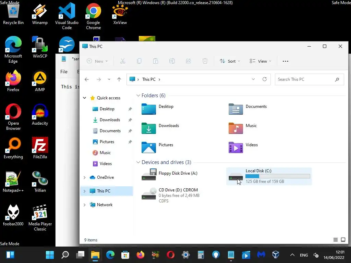Select the Winamp desktop shortcut
The image size is (351, 263).
coord(40,14)
